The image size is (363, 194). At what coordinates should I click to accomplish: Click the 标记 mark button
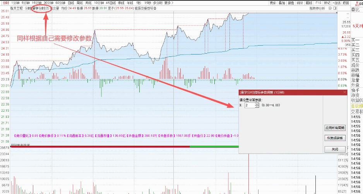(327, 3)
